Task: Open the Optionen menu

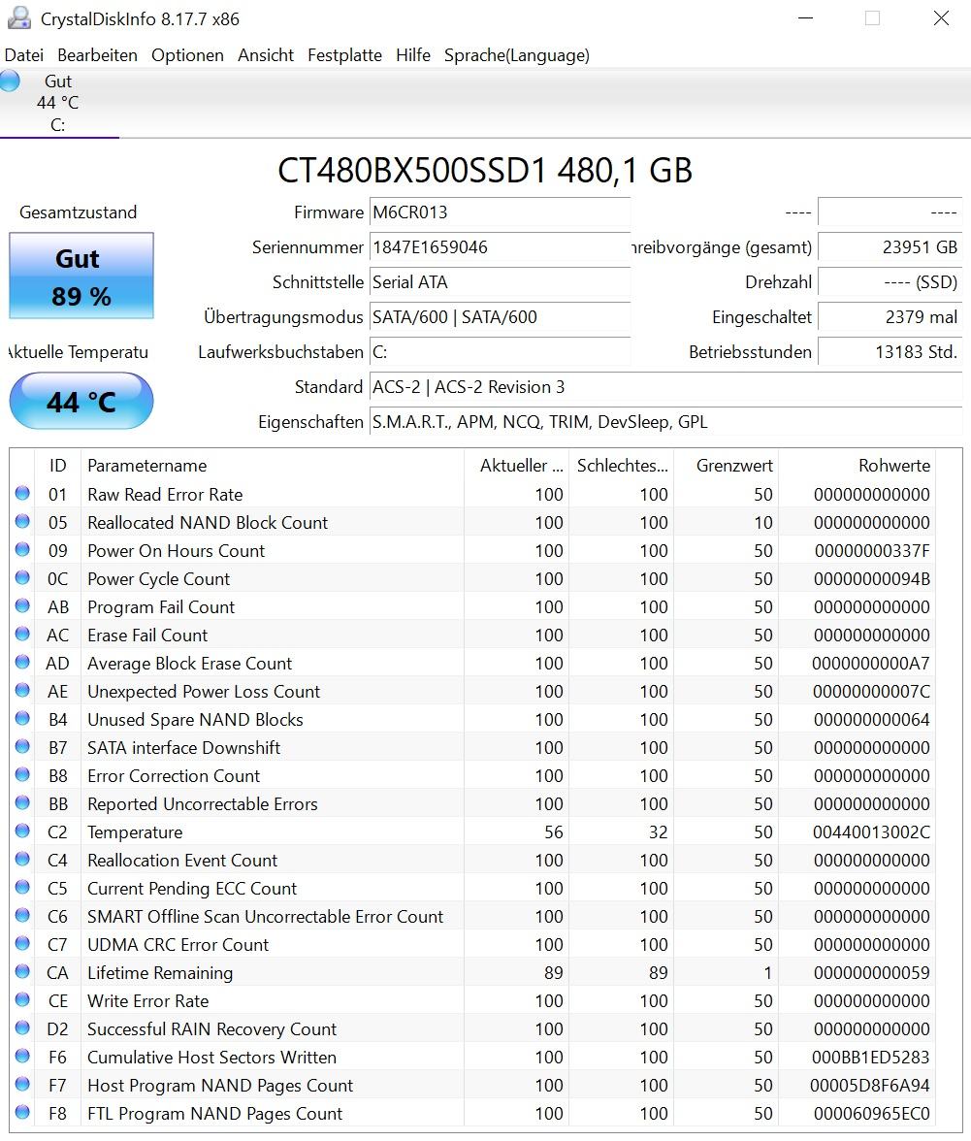Action: pyautogui.click(x=187, y=55)
